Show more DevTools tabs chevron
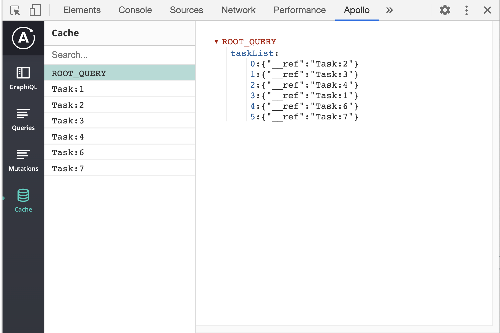This screenshot has height=333, width=500. [390, 10]
